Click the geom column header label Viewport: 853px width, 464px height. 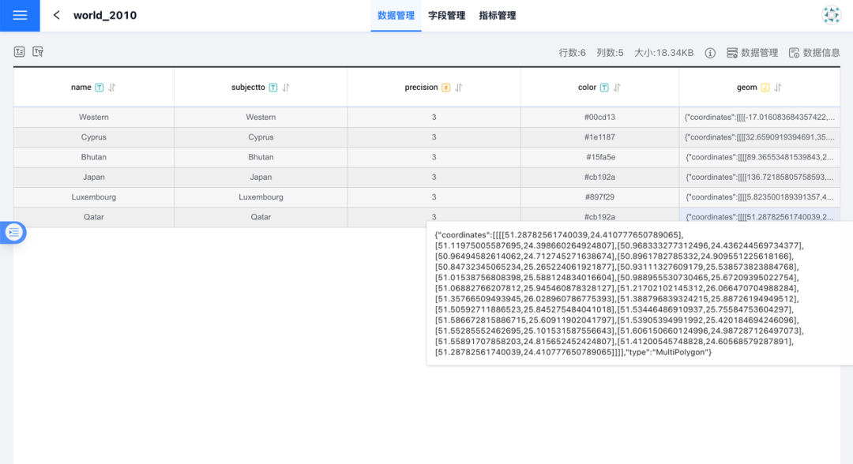click(747, 88)
